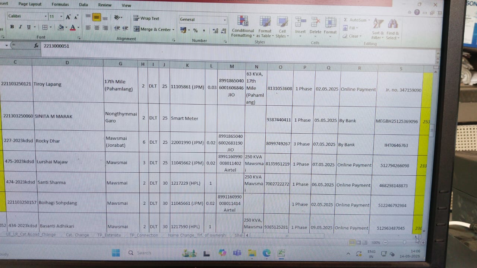The image size is (477, 268).
Task: Center text horizontally
Action: (x=97, y=28)
